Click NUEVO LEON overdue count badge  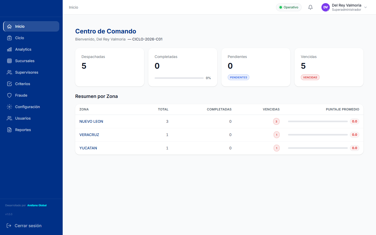point(276,121)
